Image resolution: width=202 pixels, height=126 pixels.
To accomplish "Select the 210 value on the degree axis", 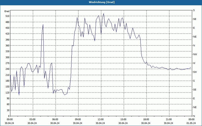I will pyautogui.click(x=7, y=75).
